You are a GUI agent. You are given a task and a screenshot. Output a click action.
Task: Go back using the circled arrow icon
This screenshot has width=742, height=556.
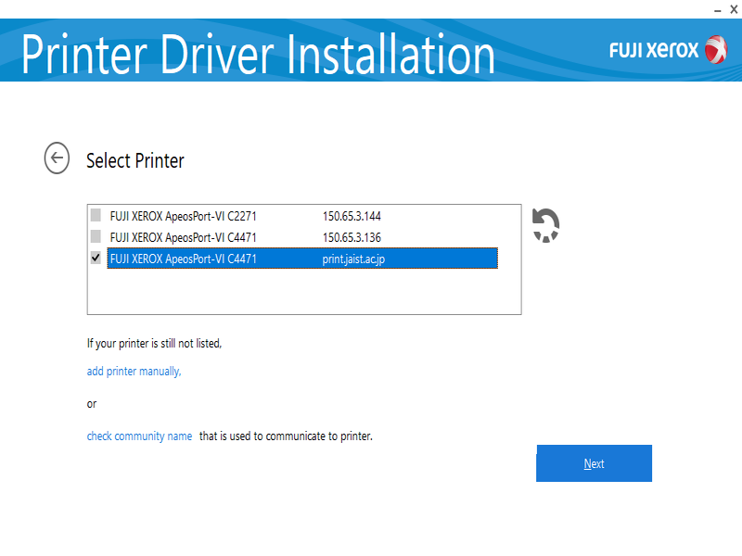click(x=58, y=158)
